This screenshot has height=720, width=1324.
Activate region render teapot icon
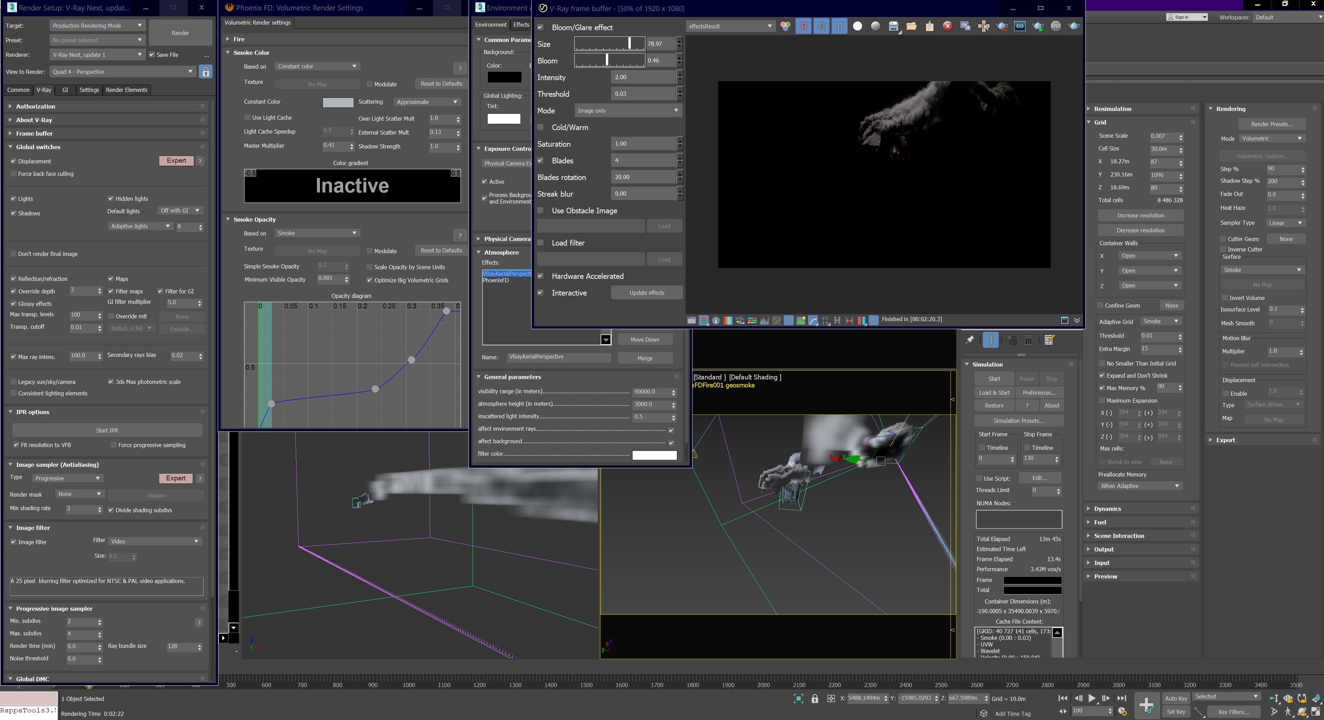1002,26
